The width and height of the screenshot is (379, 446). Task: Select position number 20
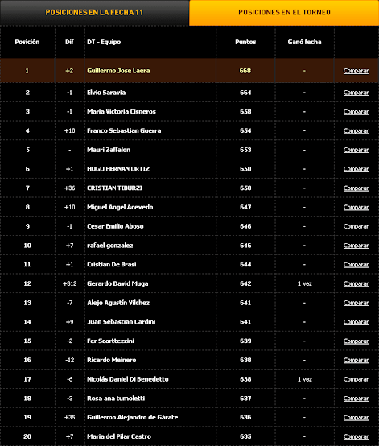coord(27,436)
